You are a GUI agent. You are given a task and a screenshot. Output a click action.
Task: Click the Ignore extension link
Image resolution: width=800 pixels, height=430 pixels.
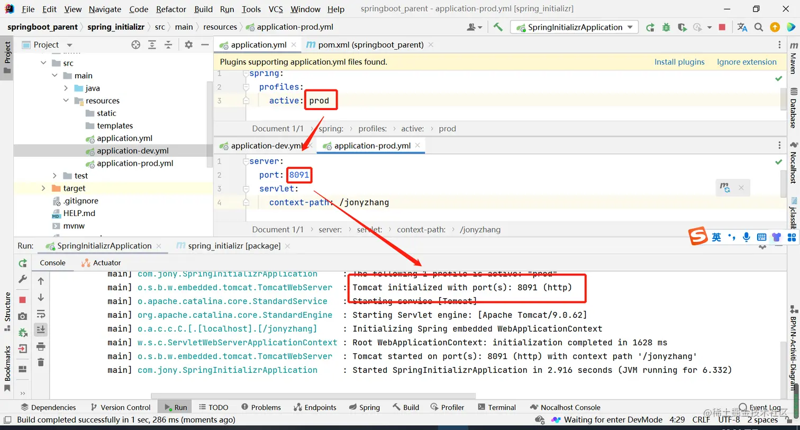click(747, 62)
